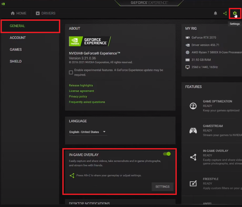The height and width of the screenshot is (207, 242).
Task: Click the AMD Ryzen 7 5800X processor text
Action: click(x=217, y=52)
